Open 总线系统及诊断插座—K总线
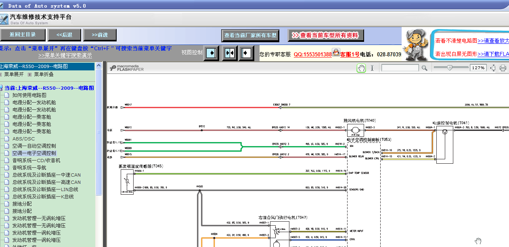Image resolution: width=509 pixels, height=247 pixels. [43, 197]
